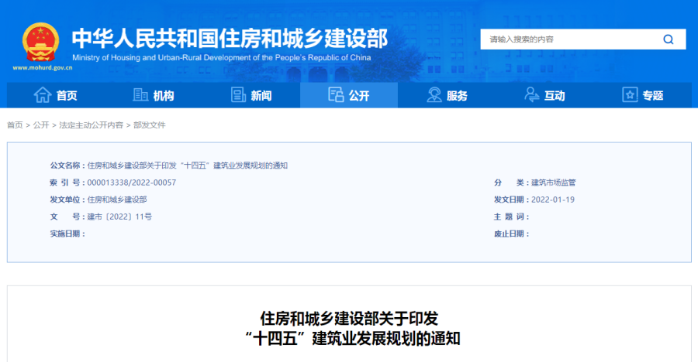
Task: Open the 机构 navigation tab
Action: tap(154, 95)
